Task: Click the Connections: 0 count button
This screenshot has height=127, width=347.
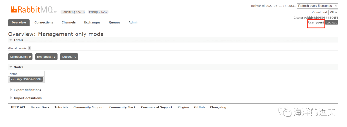Action: (x=20, y=57)
